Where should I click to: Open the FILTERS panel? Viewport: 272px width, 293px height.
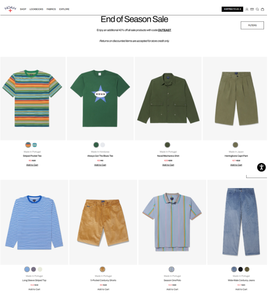252,25
